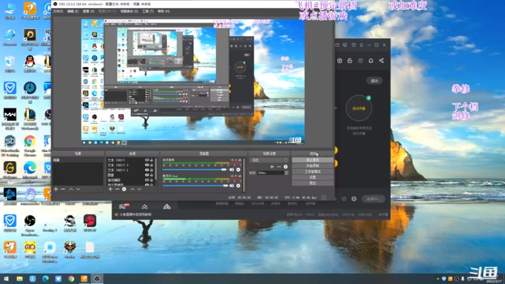Move the scene up with the arrow
This screenshot has width=505, height=284.
click(71, 189)
